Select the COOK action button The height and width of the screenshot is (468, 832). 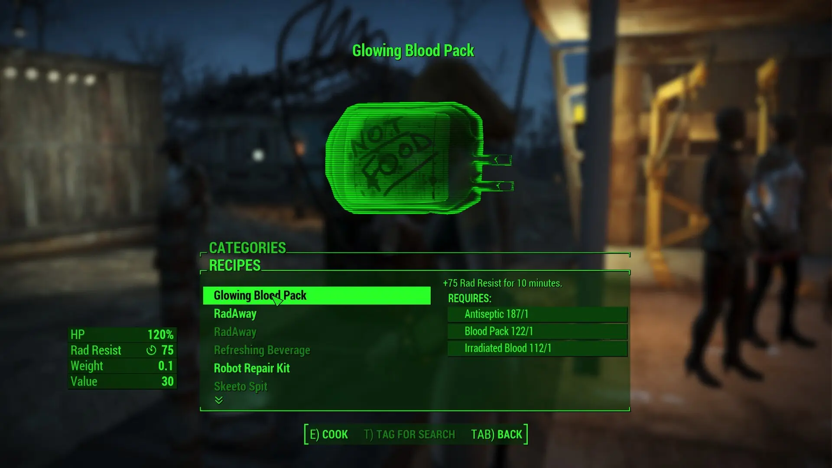pyautogui.click(x=326, y=434)
